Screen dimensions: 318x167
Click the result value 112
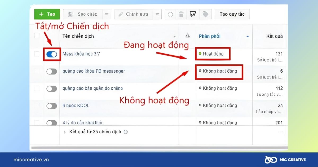[279, 88]
